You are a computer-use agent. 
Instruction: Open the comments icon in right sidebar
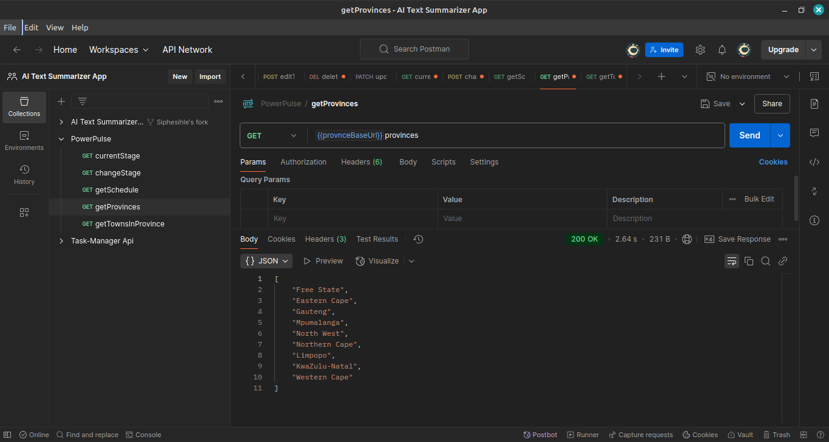pos(814,133)
